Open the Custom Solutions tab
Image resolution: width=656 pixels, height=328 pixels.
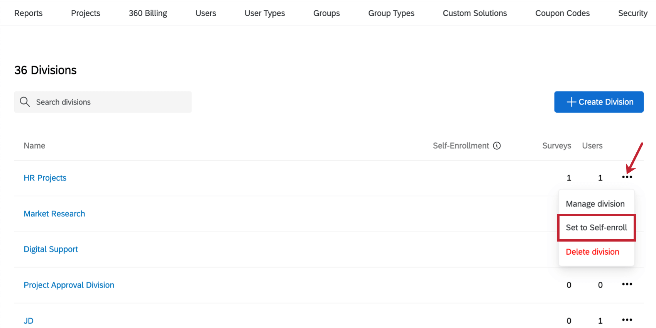(x=475, y=13)
